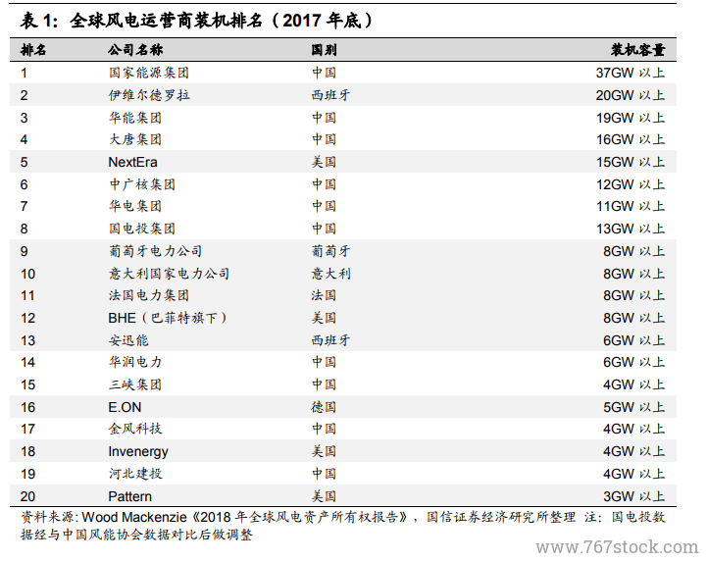Select company name 大唐集团
Viewport: 707px width, 562px height.
(135, 139)
